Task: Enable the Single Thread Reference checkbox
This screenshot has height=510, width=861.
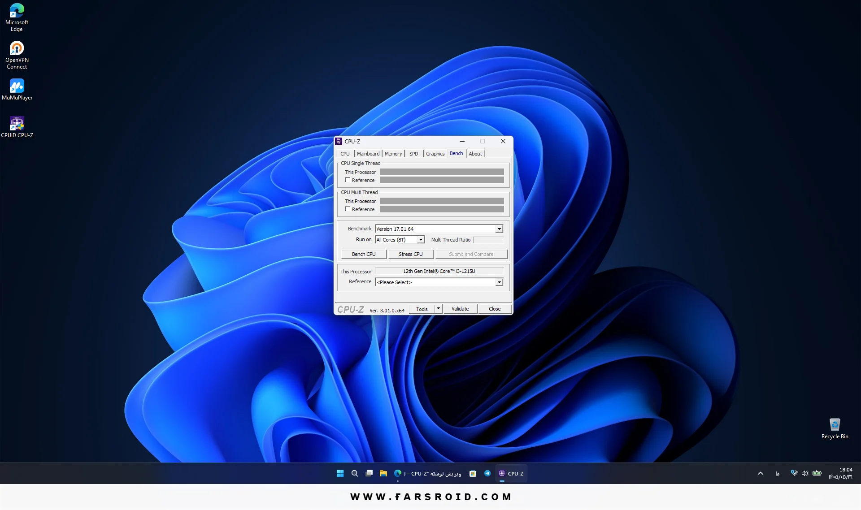Action: [x=348, y=180]
